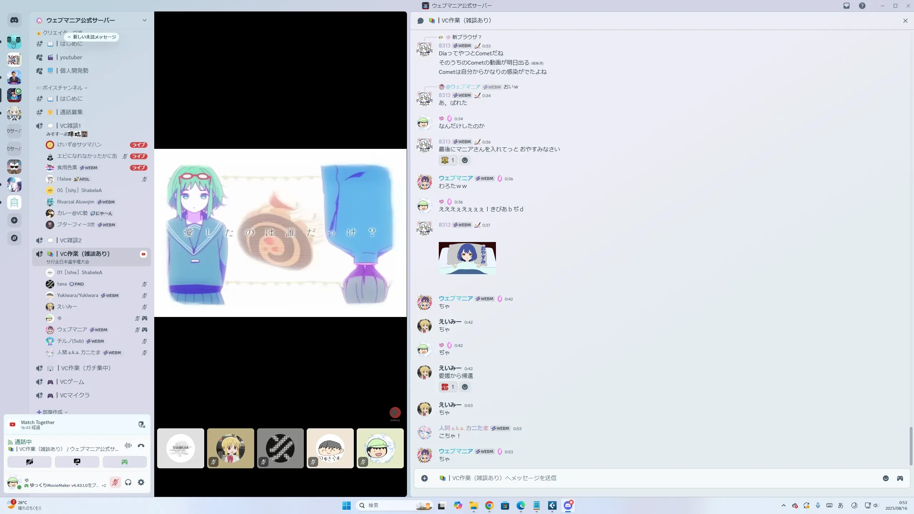
Task: Collapse the ボイスチャンネル category
Action: (x=62, y=88)
